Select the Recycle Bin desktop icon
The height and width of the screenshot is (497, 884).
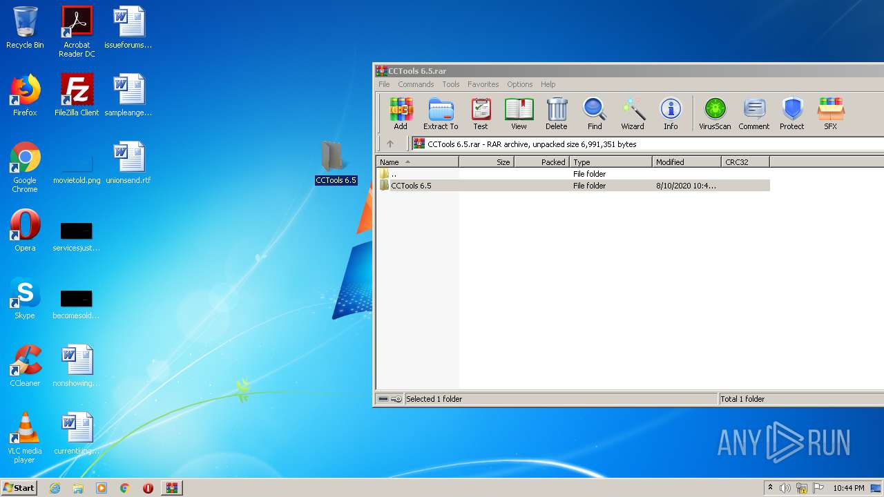25,28
